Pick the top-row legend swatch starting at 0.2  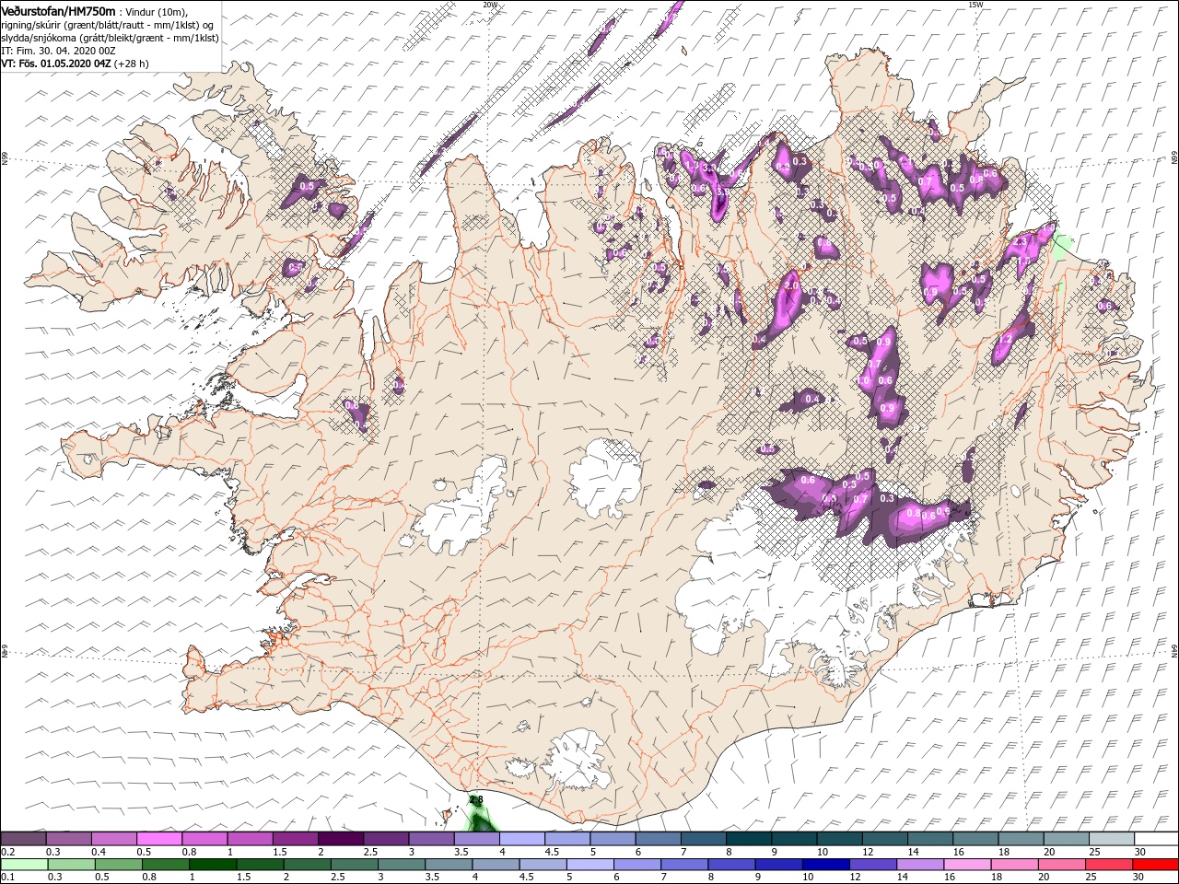coord(23,839)
